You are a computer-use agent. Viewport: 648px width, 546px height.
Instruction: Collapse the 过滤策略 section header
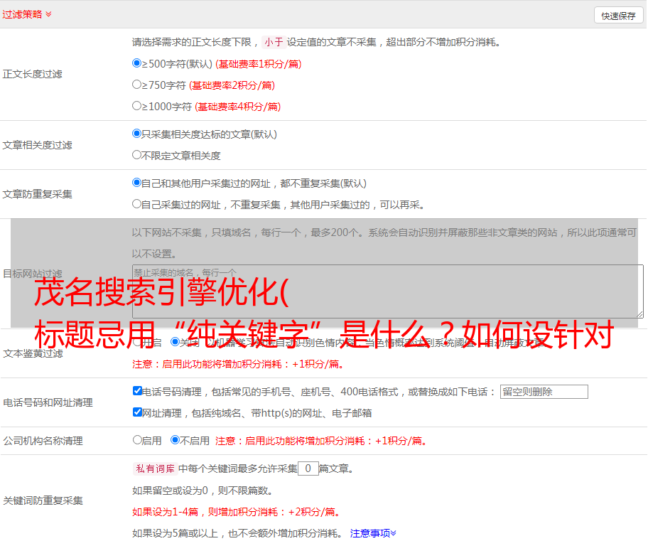[x=27, y=14]
